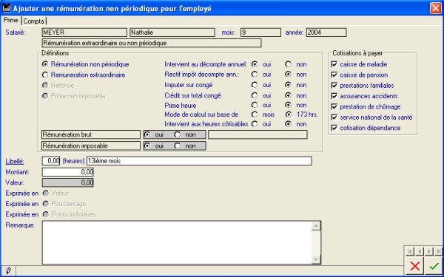
Task: Click the empty field beside Rémunération brut options
Action: pos(258,135)
